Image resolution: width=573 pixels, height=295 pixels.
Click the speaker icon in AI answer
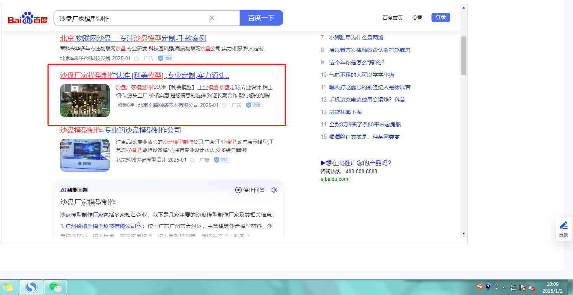click(274, 190)
